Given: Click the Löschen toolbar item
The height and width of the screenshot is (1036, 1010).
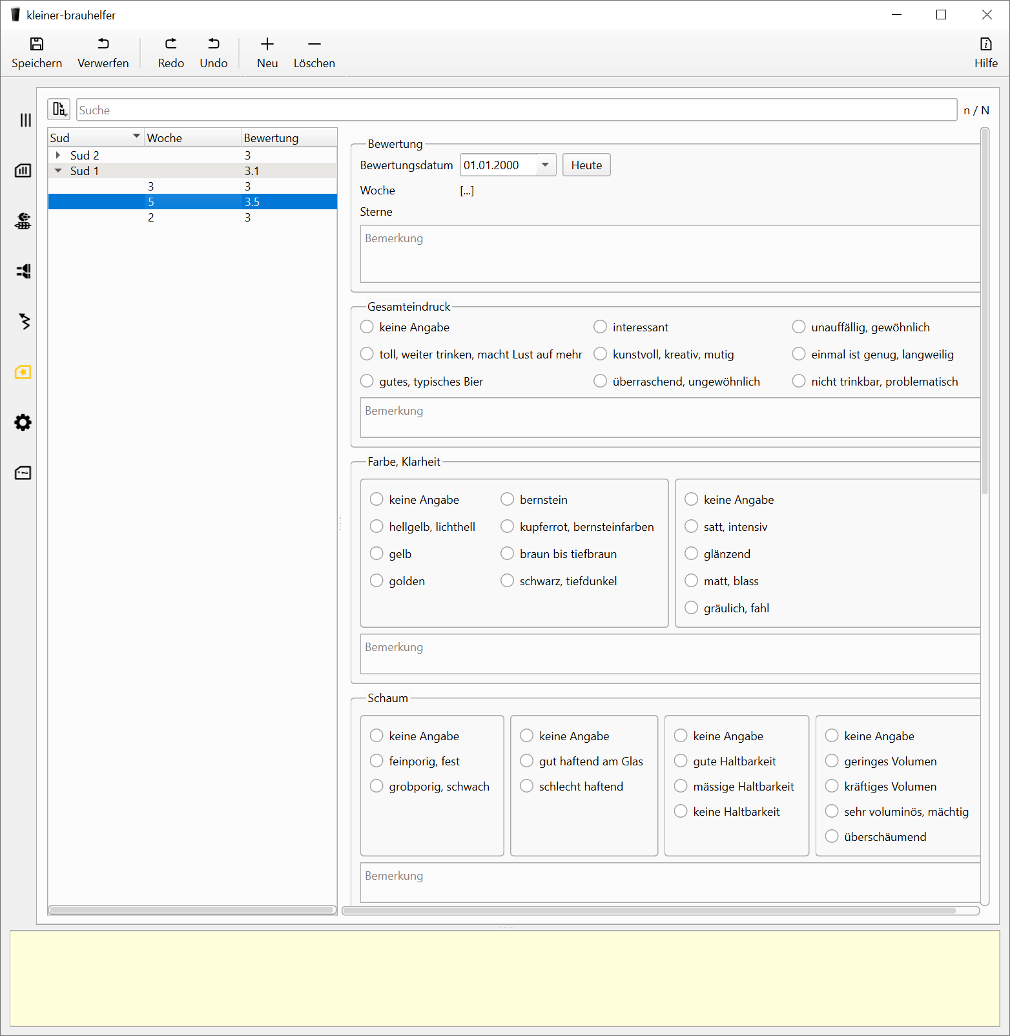Looking at the screenshot, I should point(314,52).
